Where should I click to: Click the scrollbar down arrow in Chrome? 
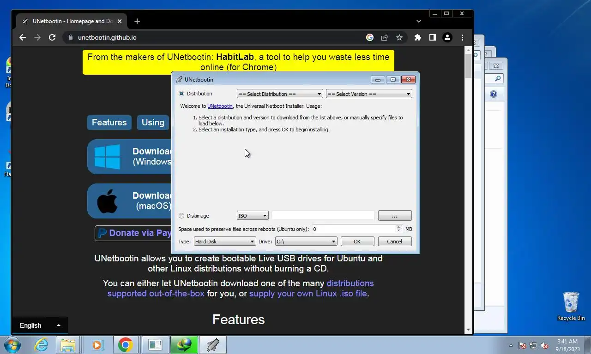click(468, 330)
